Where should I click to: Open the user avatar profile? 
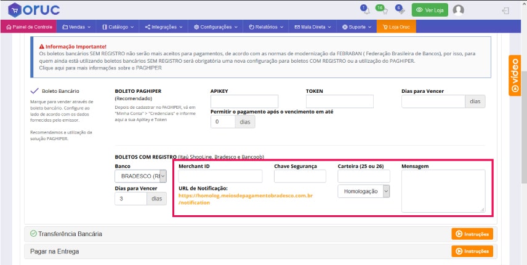pyautogui.click(x=459, y=10)
